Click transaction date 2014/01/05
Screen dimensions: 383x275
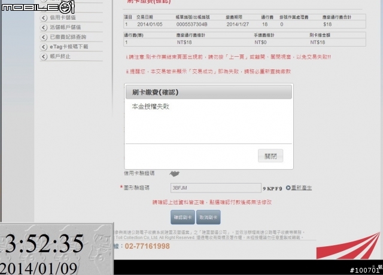click(150, 25)
